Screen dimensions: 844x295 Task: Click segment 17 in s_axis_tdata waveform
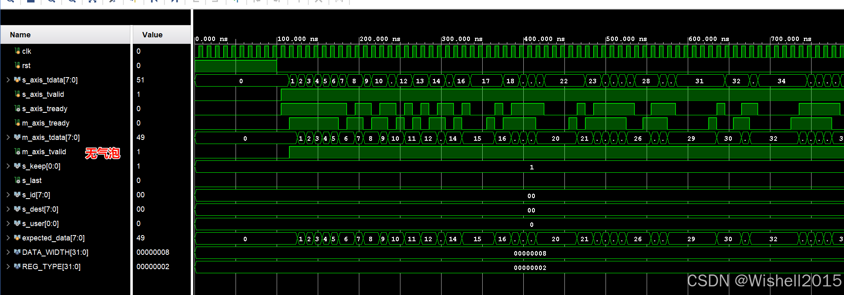pyautogui.click(x=486, y=81)
